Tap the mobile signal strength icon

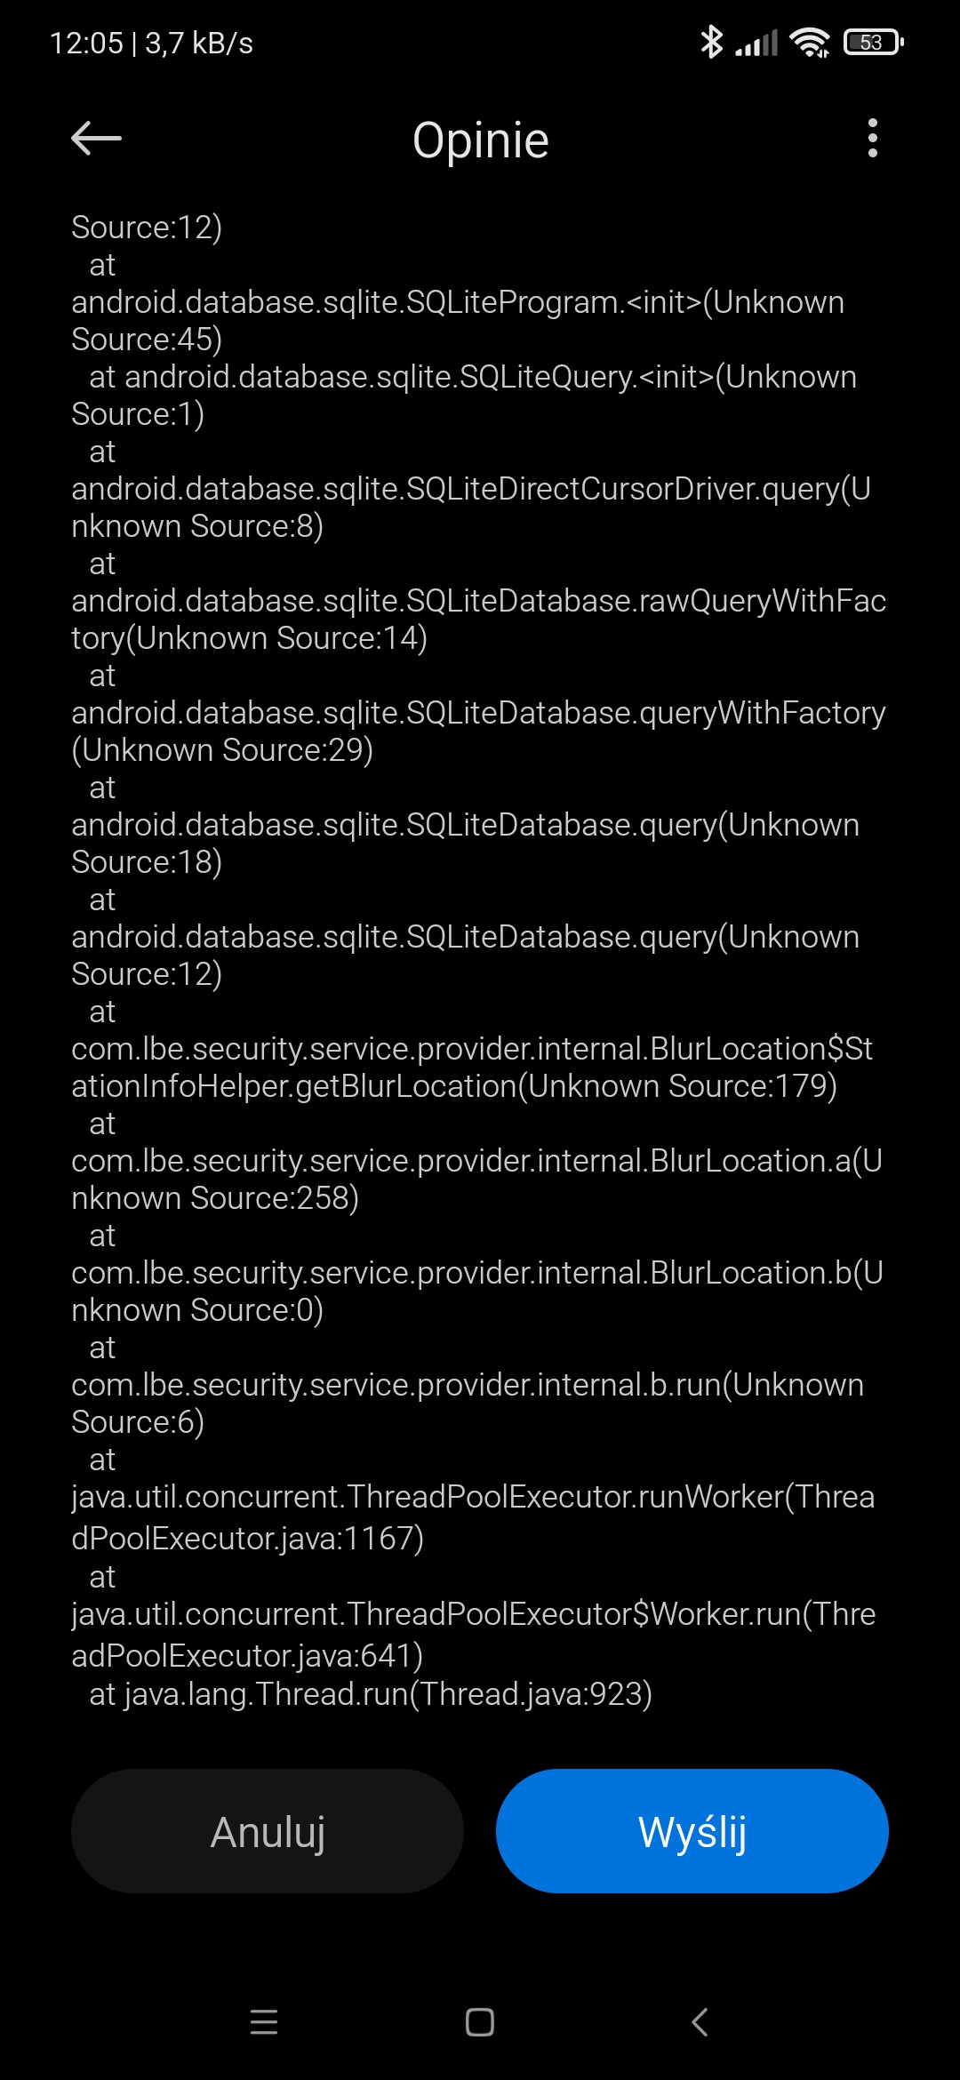click(756, 42)
